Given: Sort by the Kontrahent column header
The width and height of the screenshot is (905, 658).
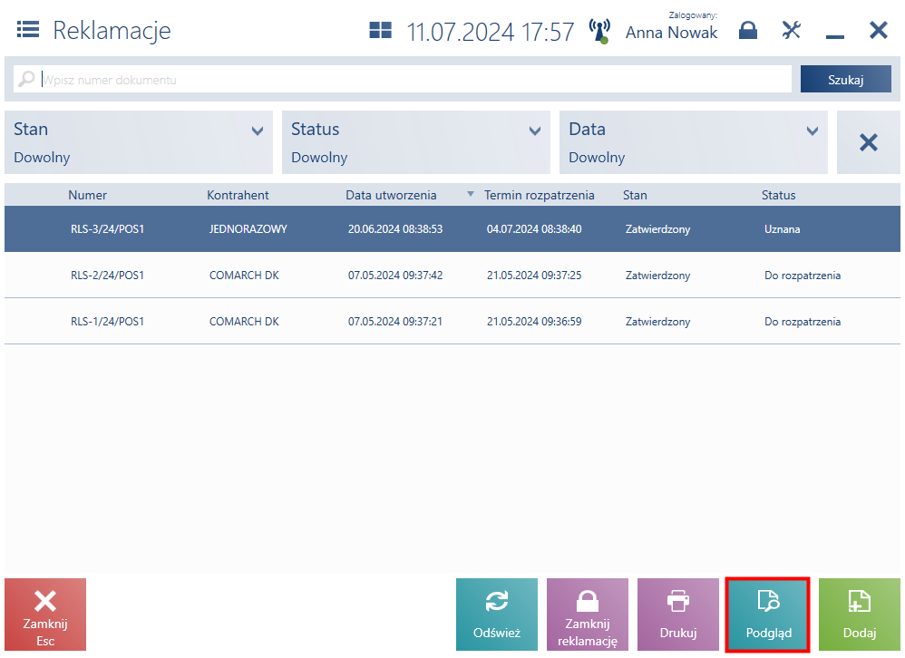Looking at the screenshot, I should tap(238, 195).
